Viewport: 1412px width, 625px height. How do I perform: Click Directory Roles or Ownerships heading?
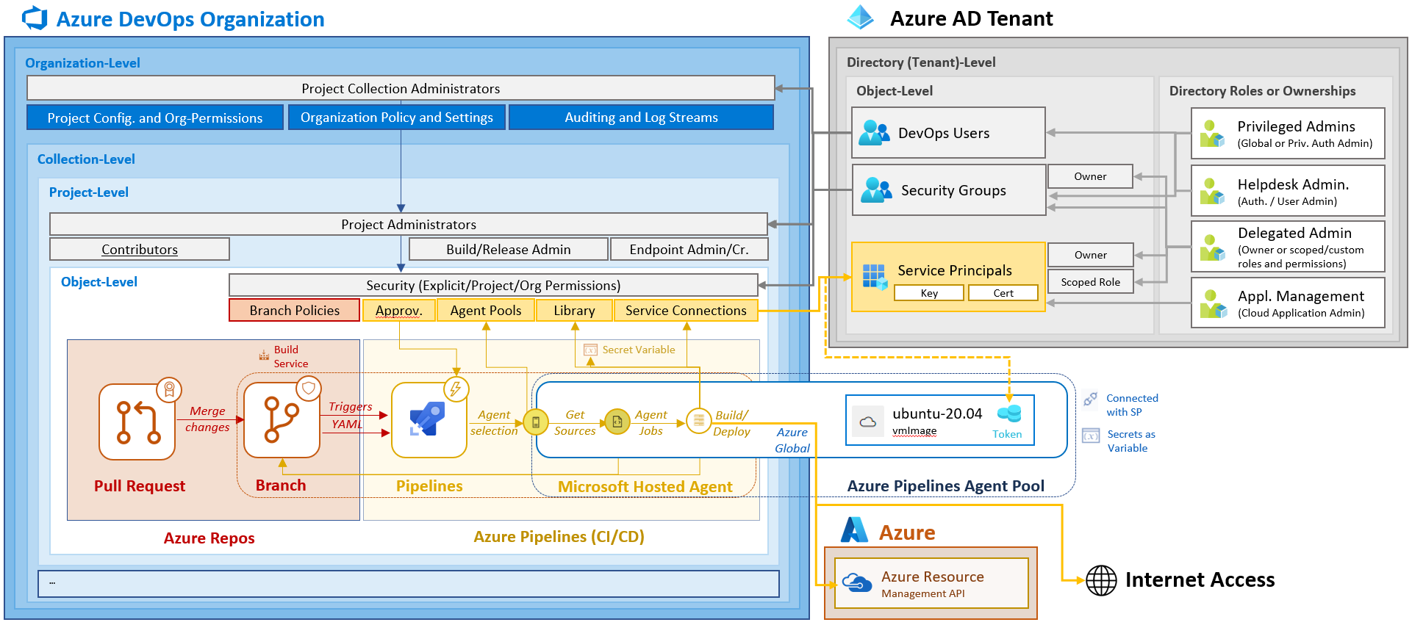click(1262, 91)
